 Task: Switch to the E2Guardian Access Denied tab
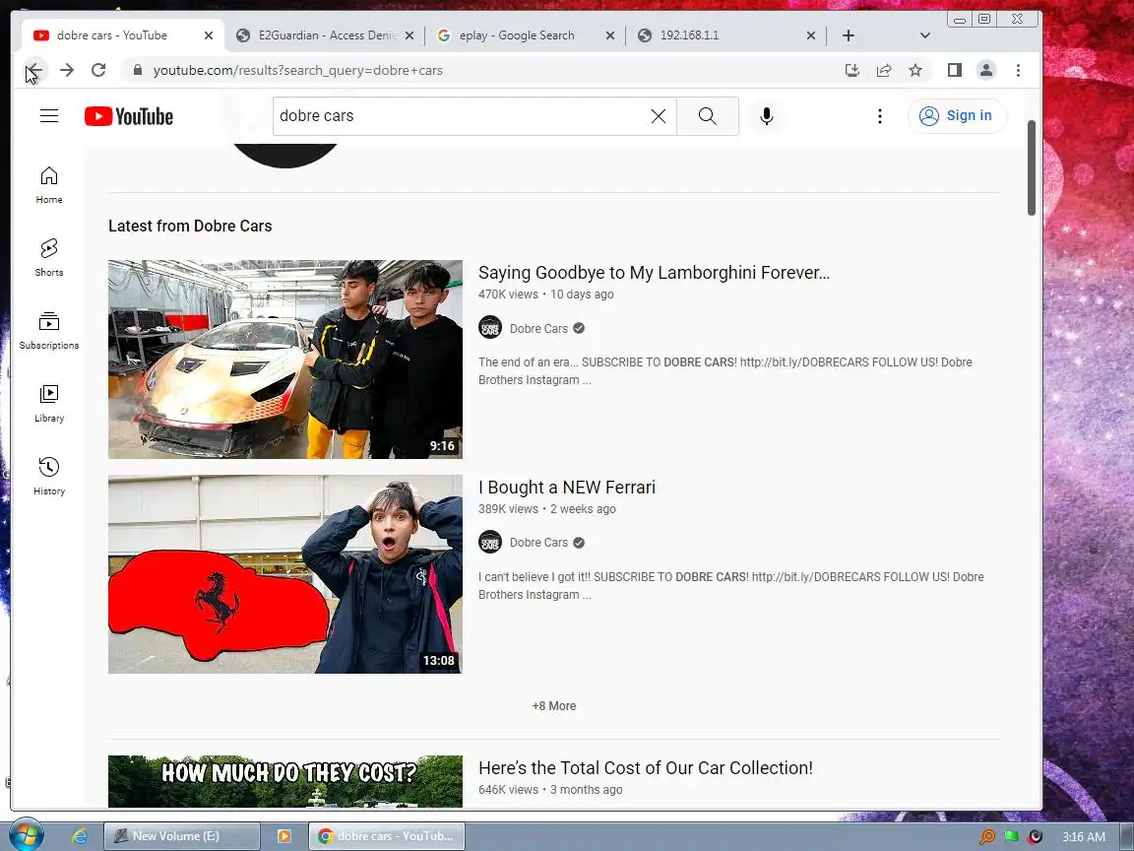tap(326, 34)
